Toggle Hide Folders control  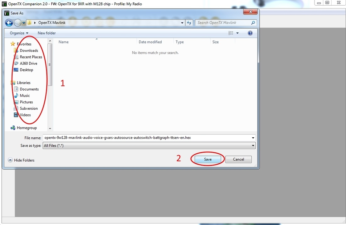(21, 160)
